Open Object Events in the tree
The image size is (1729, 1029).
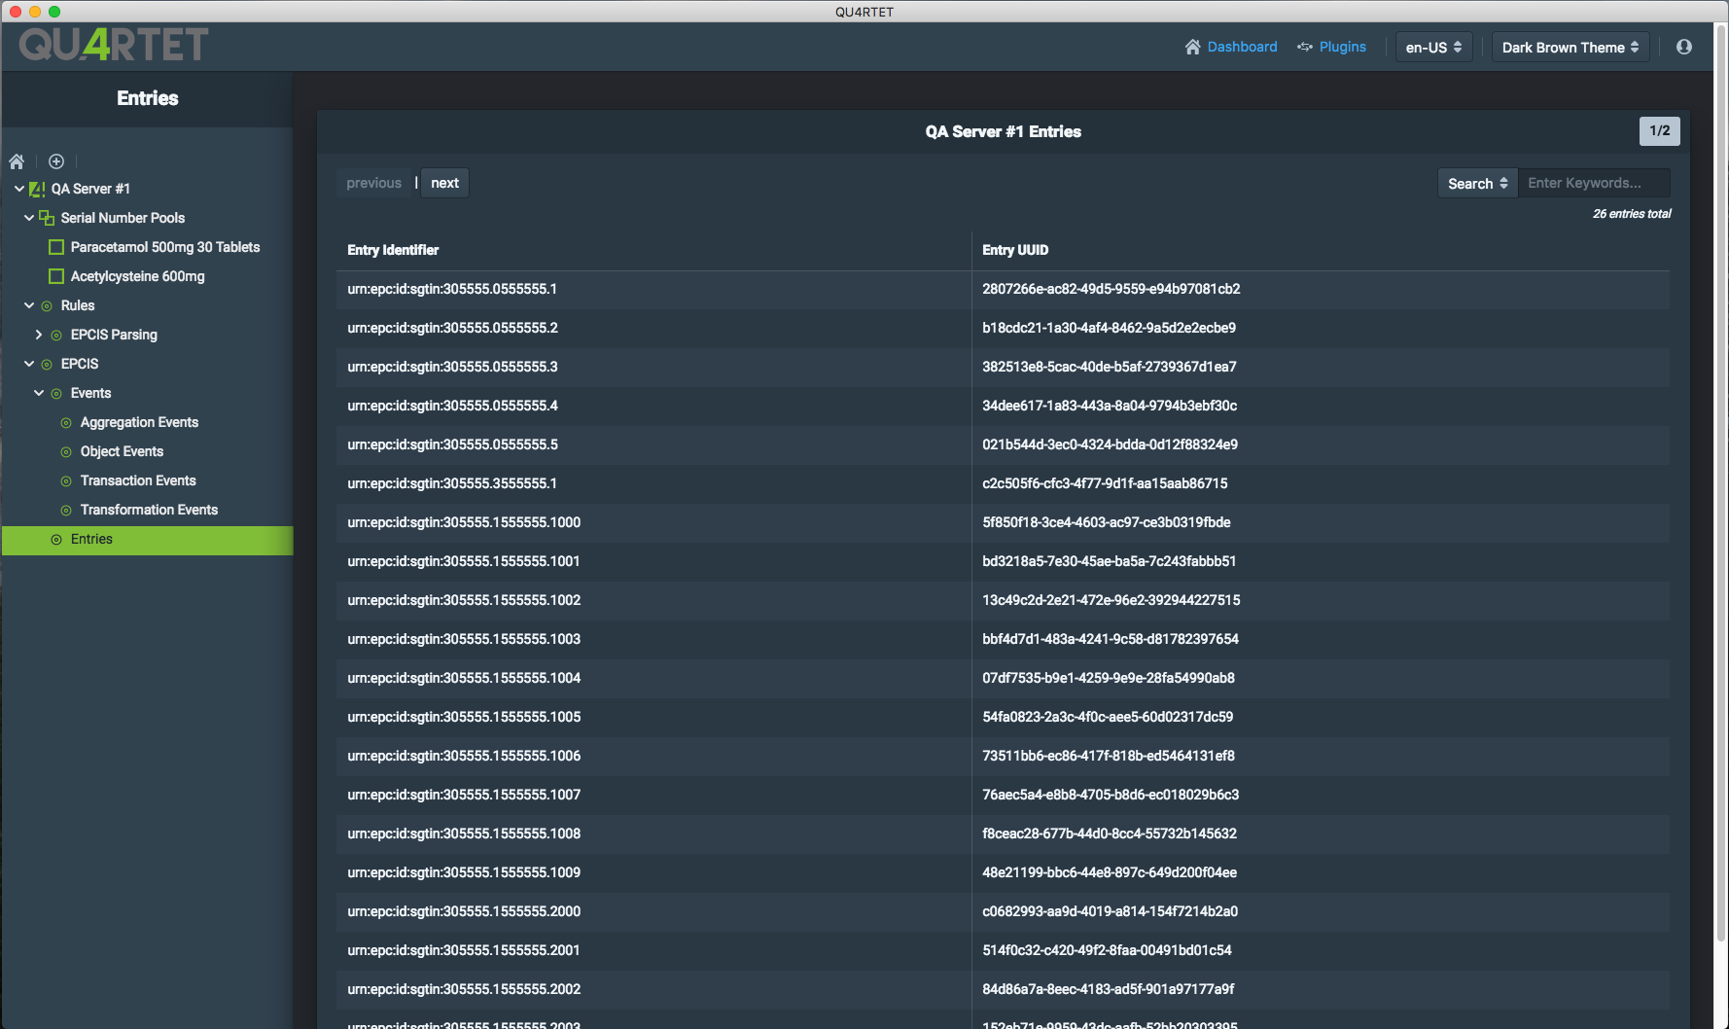click(x=122, y=451)
